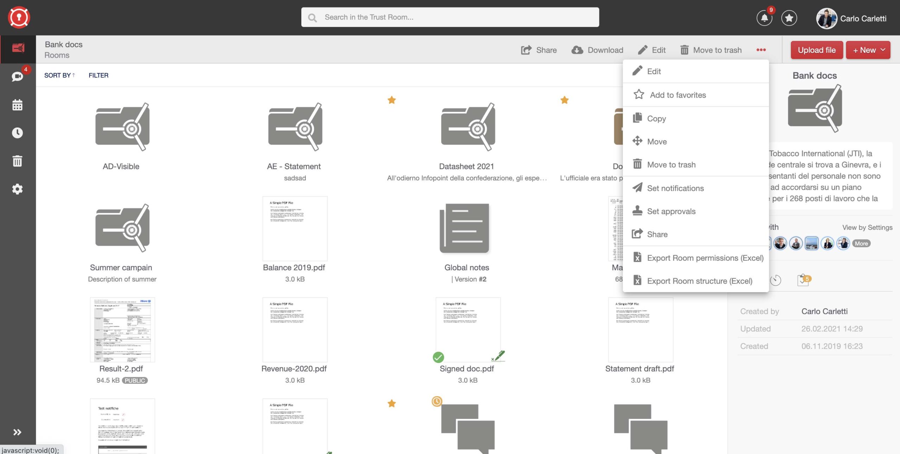Viewport: 900px width, 454px height.
Task: Choose Export Room structure (Excel) from the menu
Action: (699, 281)
